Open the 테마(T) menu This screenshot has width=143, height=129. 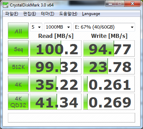pos(47,14)
